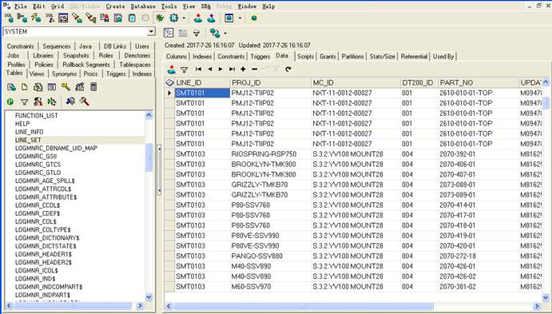Jump to first record in data grid

tap(198, 70)
